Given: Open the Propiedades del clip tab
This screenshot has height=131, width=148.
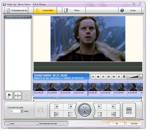Looking at the screenshot, I should click(x=17, y=11).
